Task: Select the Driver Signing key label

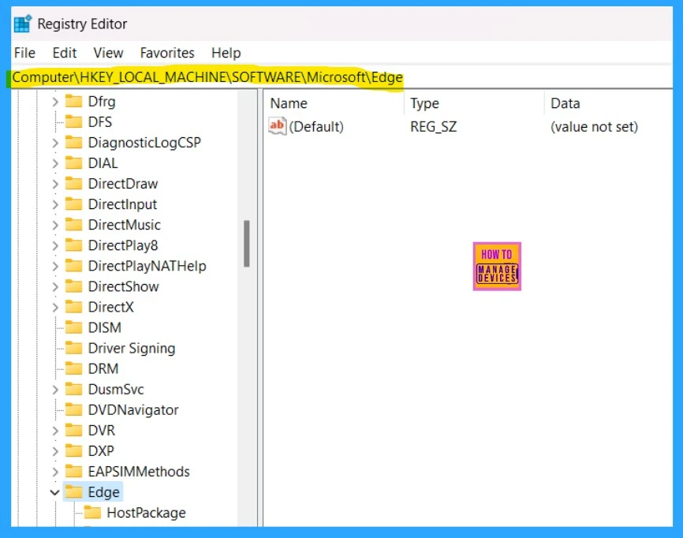Action: (132, 348)
